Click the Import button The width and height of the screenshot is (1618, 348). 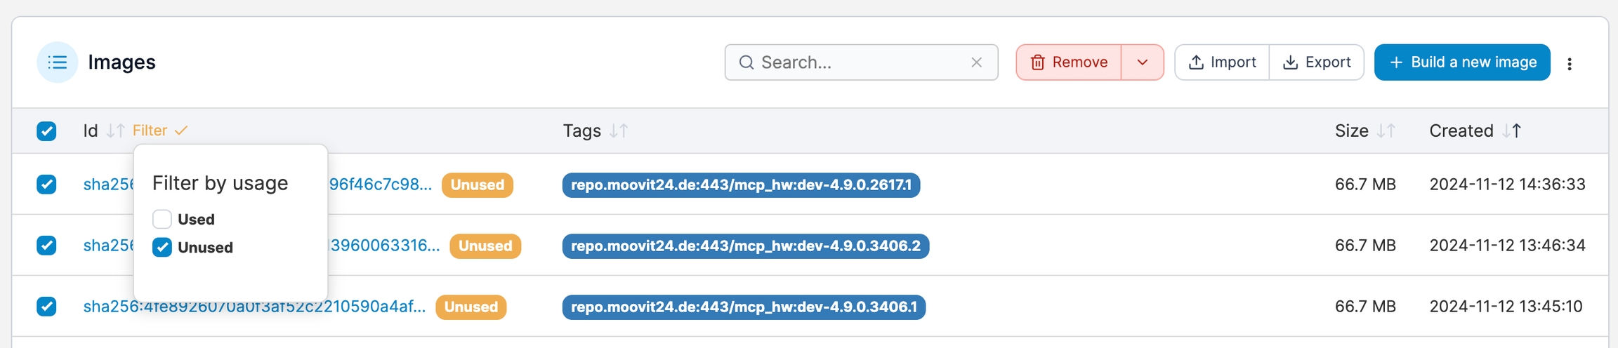point(1222,62)
